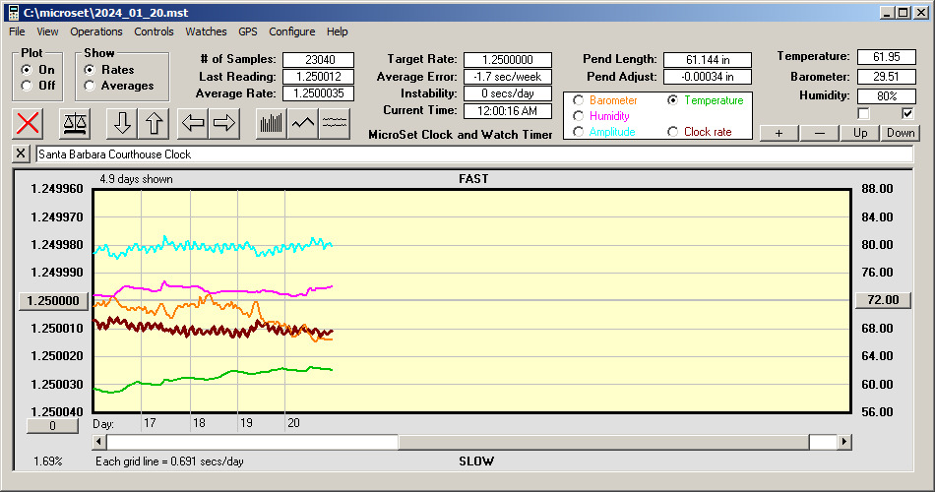This screenshot has width=935, height=492.
Task: Click the Up button
Action: (860, 133)
